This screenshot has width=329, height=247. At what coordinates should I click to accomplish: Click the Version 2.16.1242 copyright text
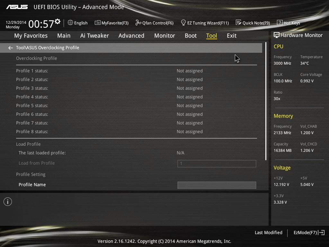tap(164, 241)
